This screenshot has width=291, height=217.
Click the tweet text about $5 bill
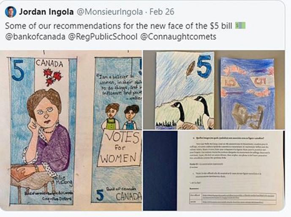click(119, 26)
